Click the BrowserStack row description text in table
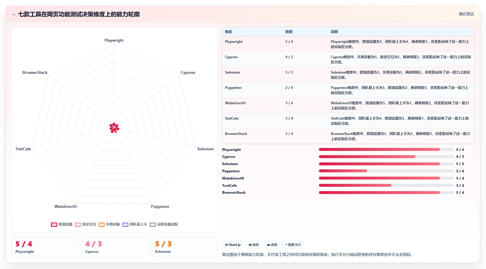486x269 pixels. 401,136
